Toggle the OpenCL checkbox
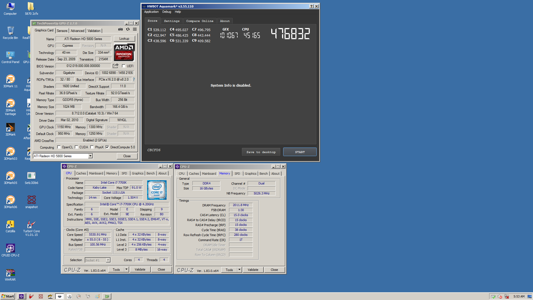The image size is (533, 300). (59, 147)
